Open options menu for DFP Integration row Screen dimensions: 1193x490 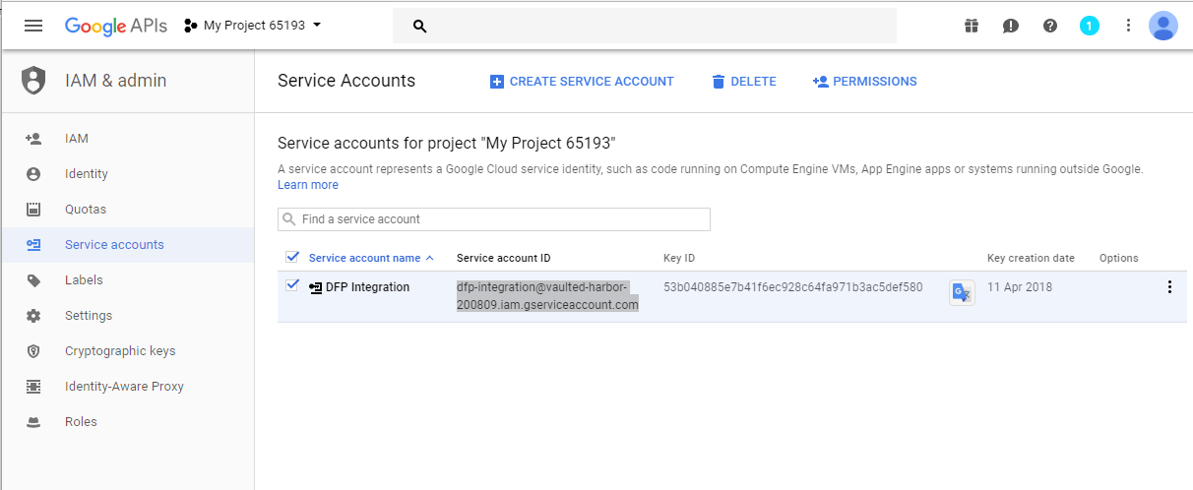[x=1169, y=287]
